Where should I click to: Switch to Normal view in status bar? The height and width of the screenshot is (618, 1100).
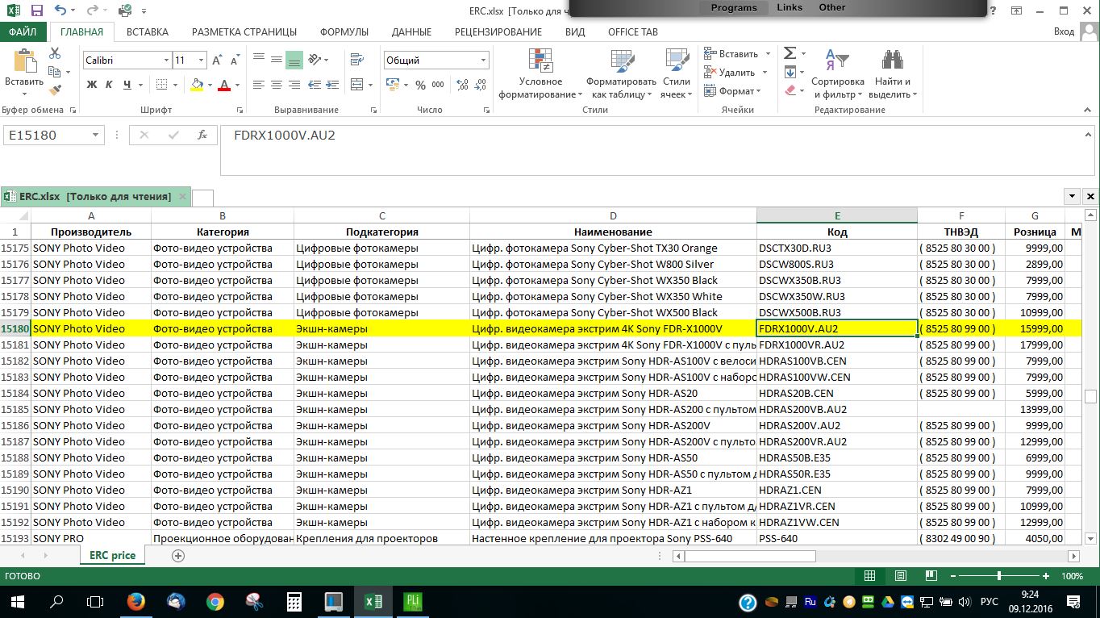click(x=869, y=576)
